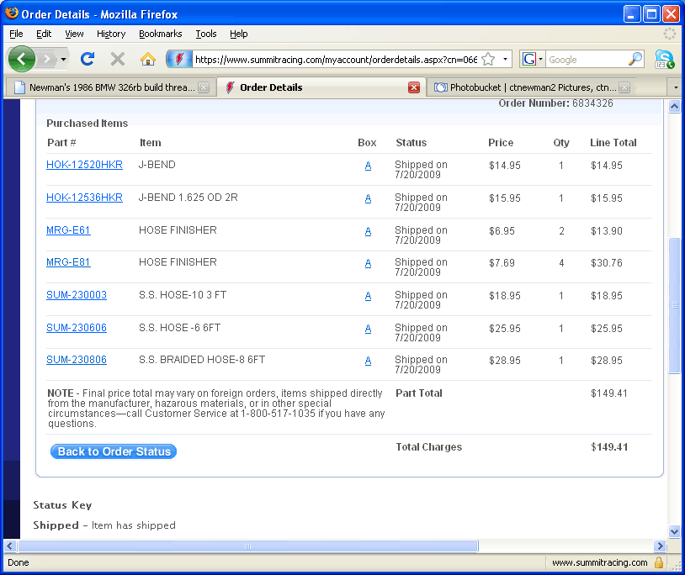Click the Order Number 6834326 text
The width and height of the screenshot is (685, 575).
point(555,103)
